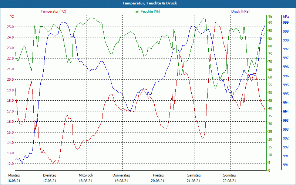Click the "17,0" temperature axis value
The height and width of the screenshot is (185, 296).
pyautogui.click(x=10, y=111)
